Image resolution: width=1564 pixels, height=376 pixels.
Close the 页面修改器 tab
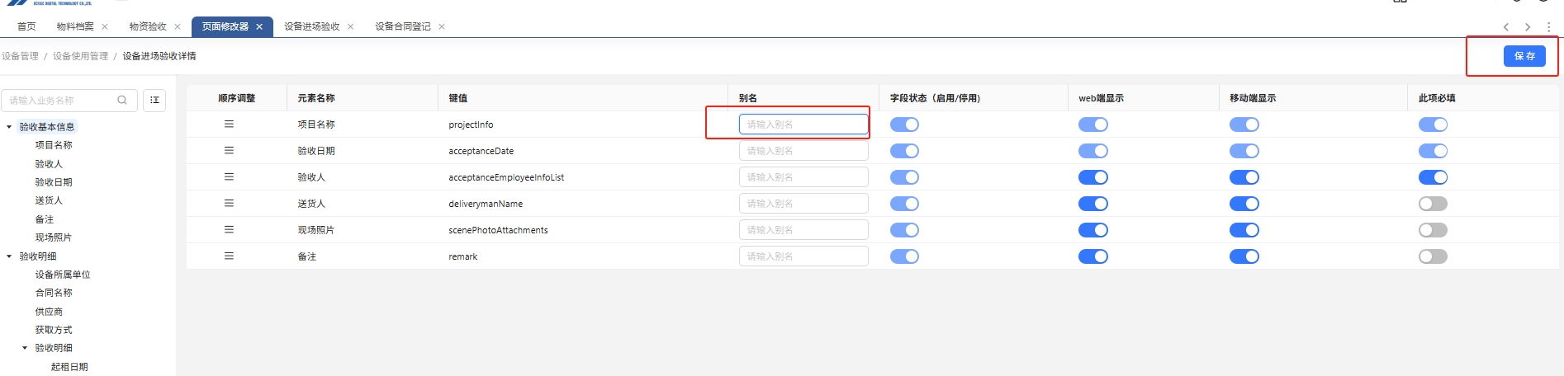pos(259,27)
